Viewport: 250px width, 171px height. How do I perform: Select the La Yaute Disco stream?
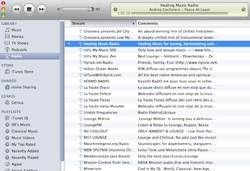[x=157, y=87]
